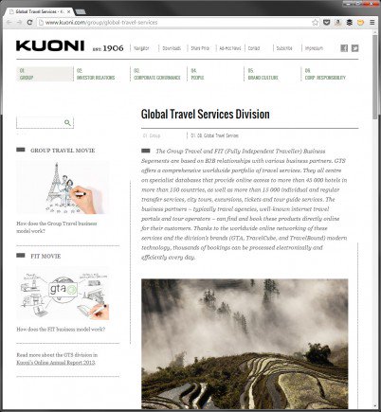Open Kuoni's Facebook page icon
This screenshot has width=381, height=412.
click(344, 48)
